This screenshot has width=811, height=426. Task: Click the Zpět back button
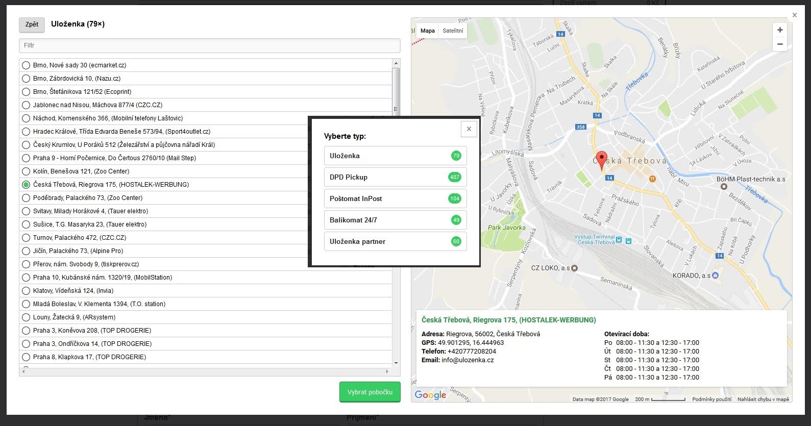click(32, 24)
